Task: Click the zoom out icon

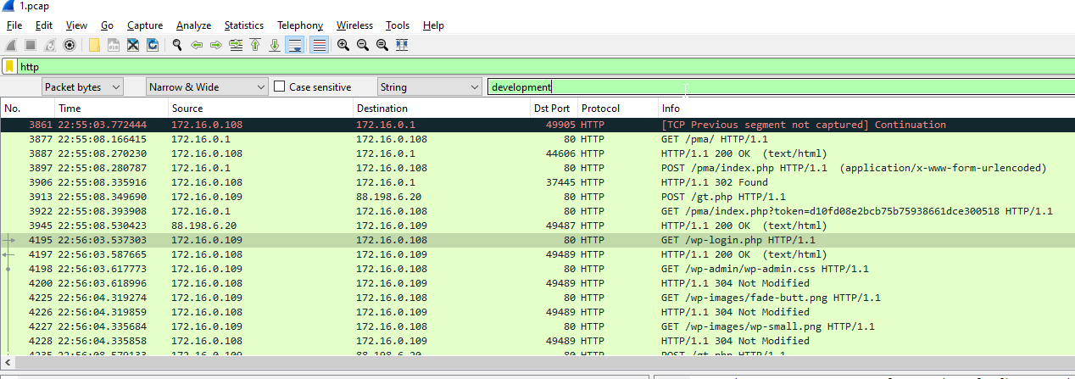Action: tap(363, 45)
